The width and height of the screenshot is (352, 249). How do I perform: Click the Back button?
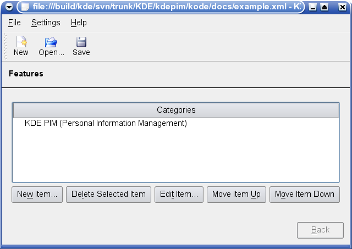(x=320, y=230)
